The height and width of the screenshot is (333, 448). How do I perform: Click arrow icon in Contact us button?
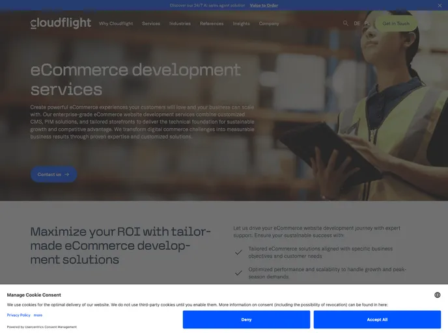(x=66, y=174)
